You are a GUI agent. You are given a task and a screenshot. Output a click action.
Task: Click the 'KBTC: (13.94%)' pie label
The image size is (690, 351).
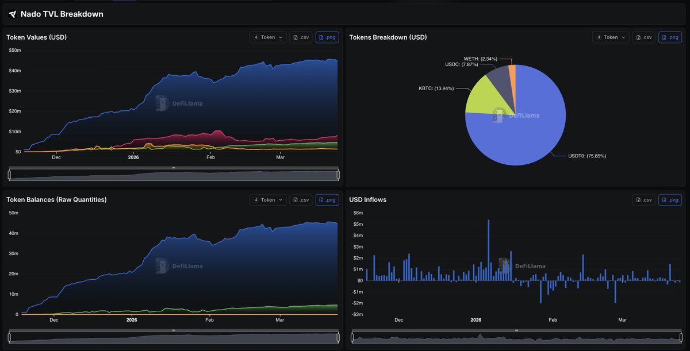click(436, 89)
